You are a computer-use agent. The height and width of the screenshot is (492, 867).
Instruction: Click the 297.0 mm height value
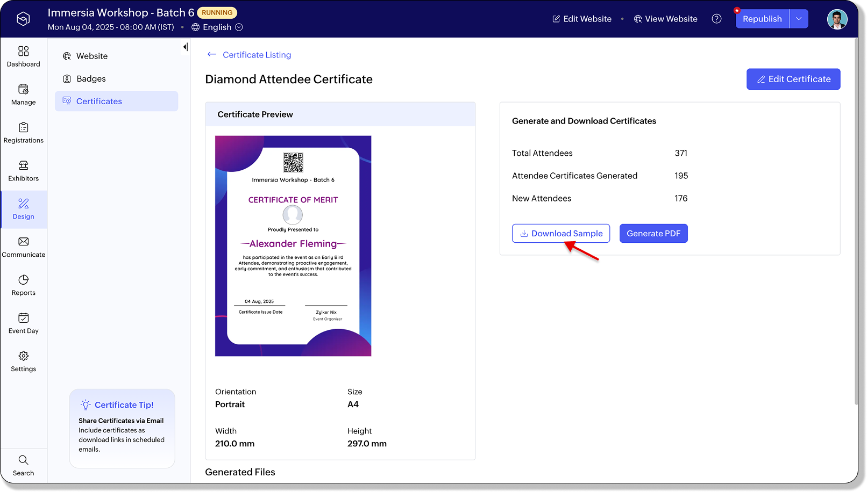pyautogui.click(x=367, y=444)
